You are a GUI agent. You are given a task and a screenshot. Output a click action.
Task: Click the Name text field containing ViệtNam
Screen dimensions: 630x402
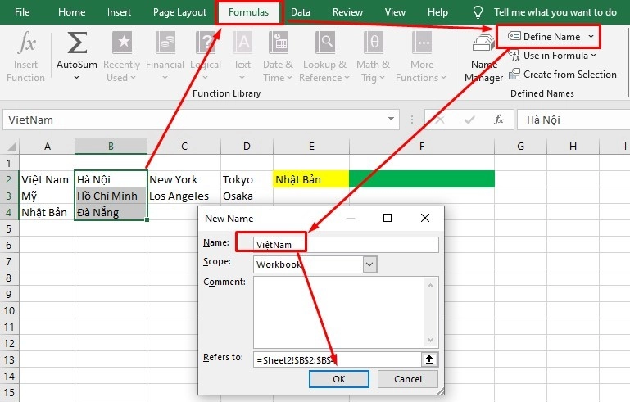[x=346, y=244]
